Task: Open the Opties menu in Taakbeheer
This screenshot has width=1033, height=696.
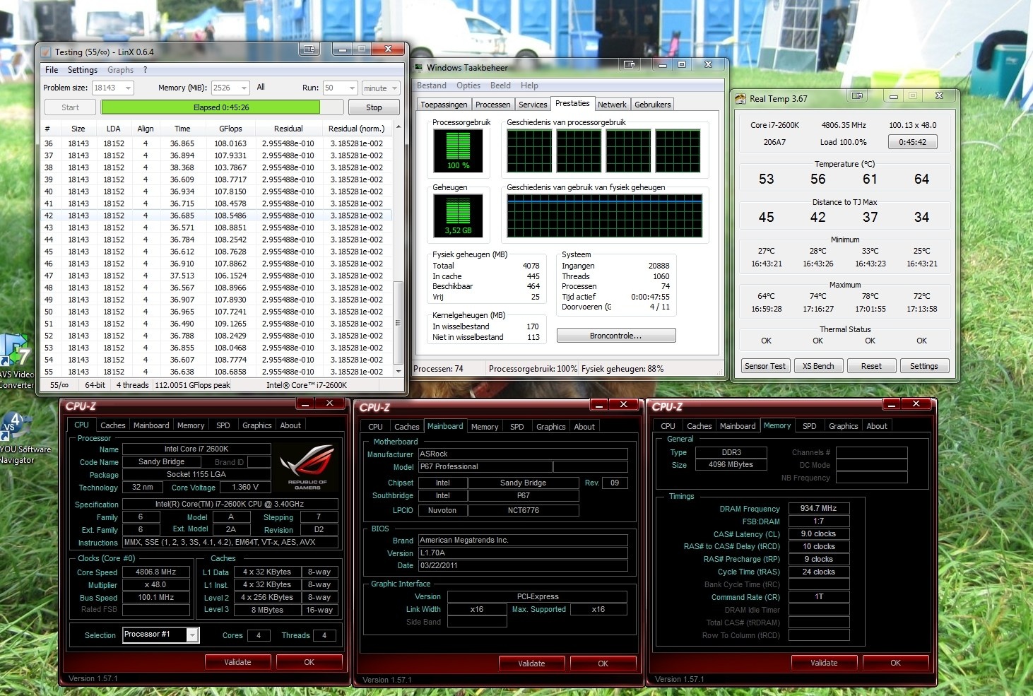Action: coord(468,85)
